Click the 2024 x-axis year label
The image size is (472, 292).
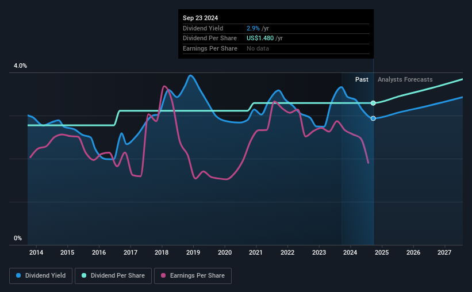tap(350, 252)
